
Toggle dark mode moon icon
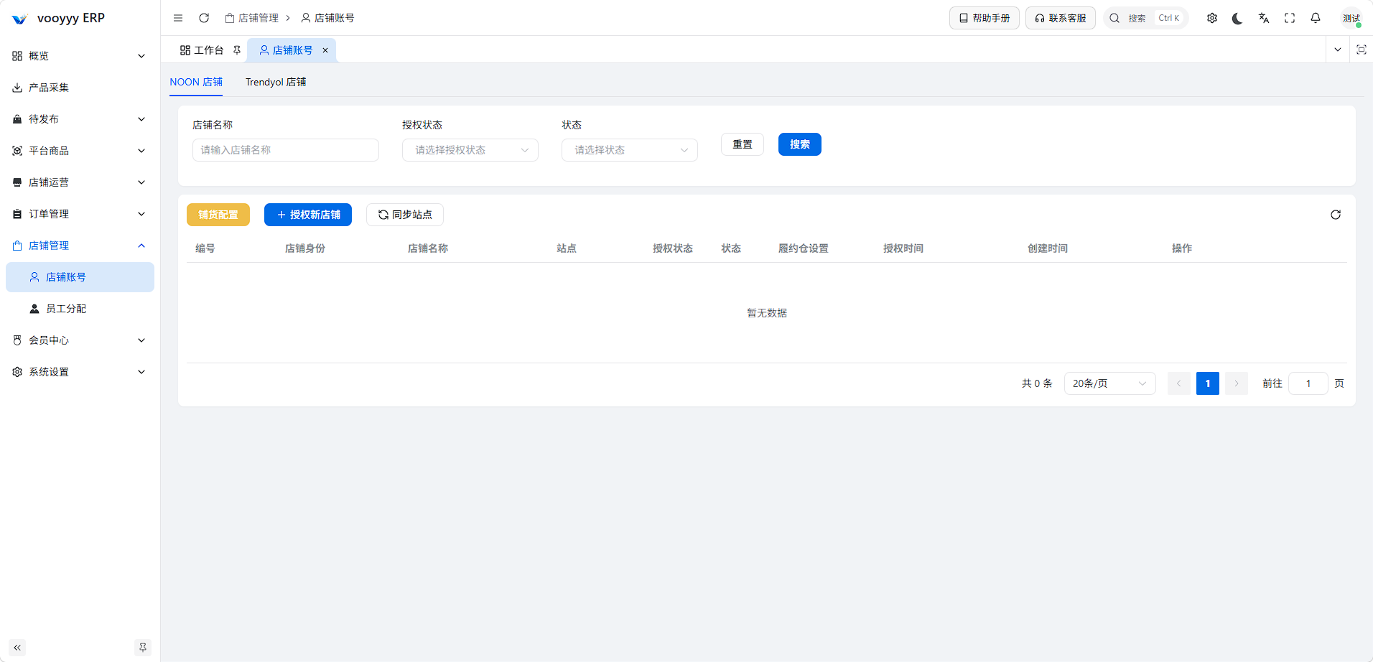click(x=1237, y=19)
